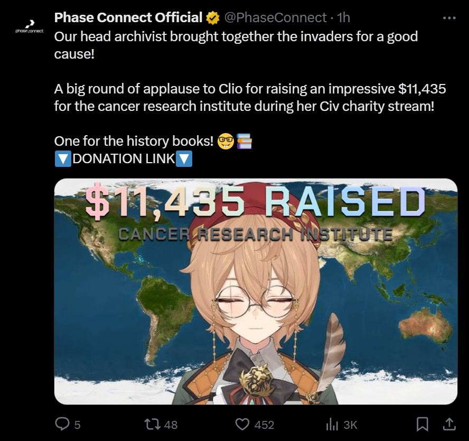469x441 pixels.
Task: Open the 1h timestamp permalink
Action: click(x=343, y=17)
